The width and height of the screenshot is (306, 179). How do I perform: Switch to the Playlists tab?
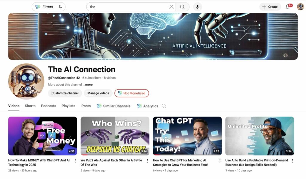(x=68, y=106)
